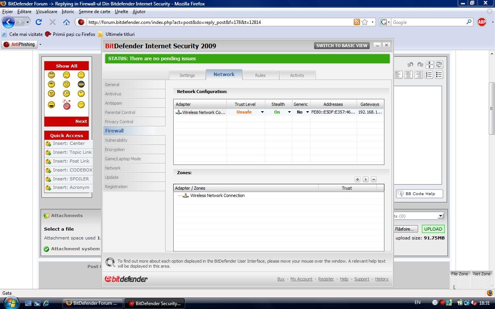
Task: Click the BB Code Help button
Action: pyautogui.click(x=420, y=194)
